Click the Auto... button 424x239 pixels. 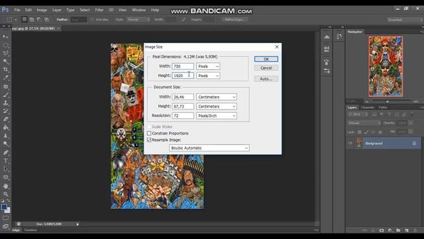pyautogui.click(x=266, y=79)
